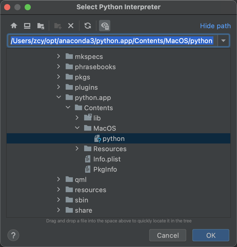Select the python executable file
This screenshot has width=237, height=247.
118,138
